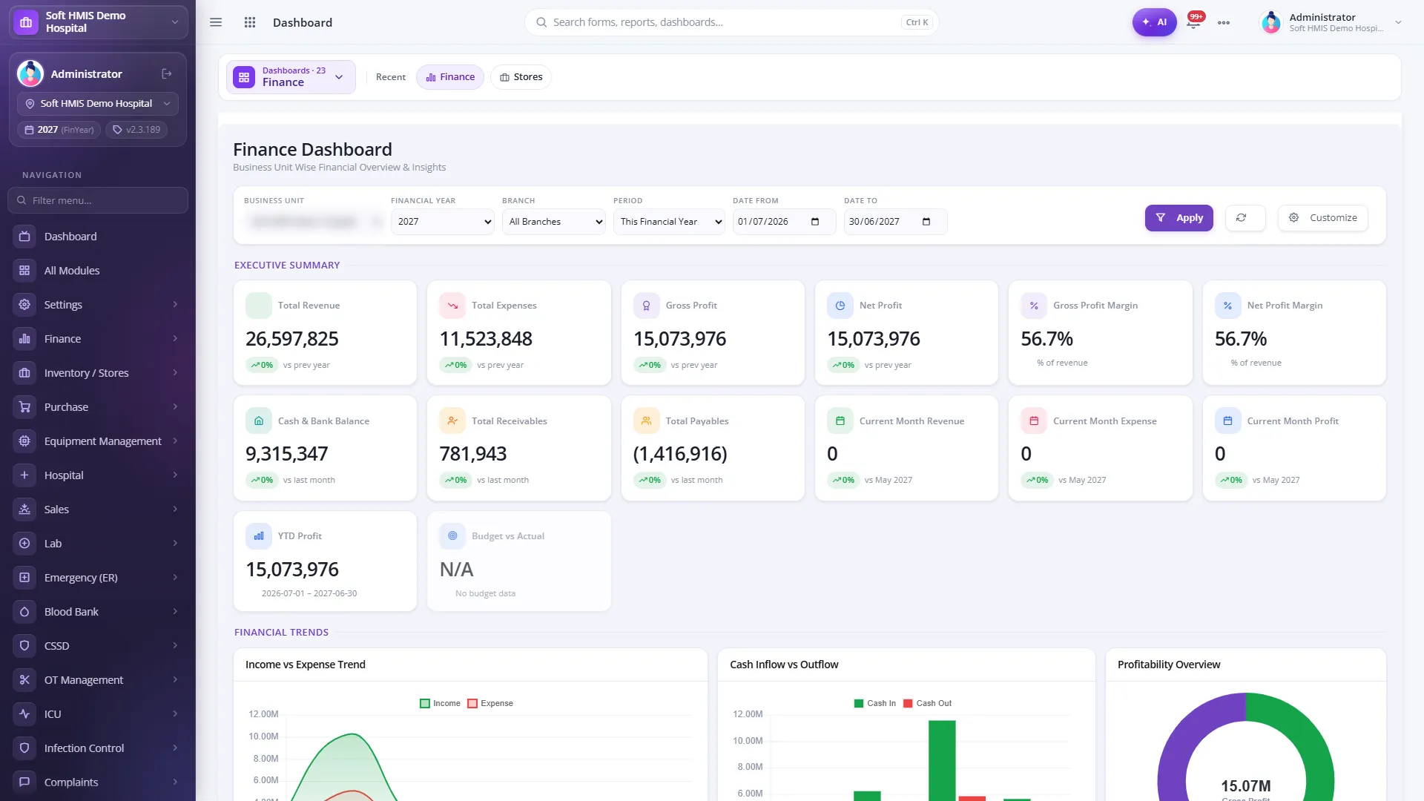Click the All Modules sidebar icon

pyautogui.click(x=24, y=271)
